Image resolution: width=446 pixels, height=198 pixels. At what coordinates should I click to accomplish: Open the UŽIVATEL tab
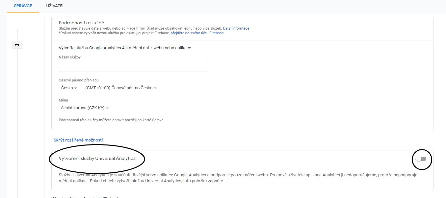pyautogui.click(x=55, y=6)
